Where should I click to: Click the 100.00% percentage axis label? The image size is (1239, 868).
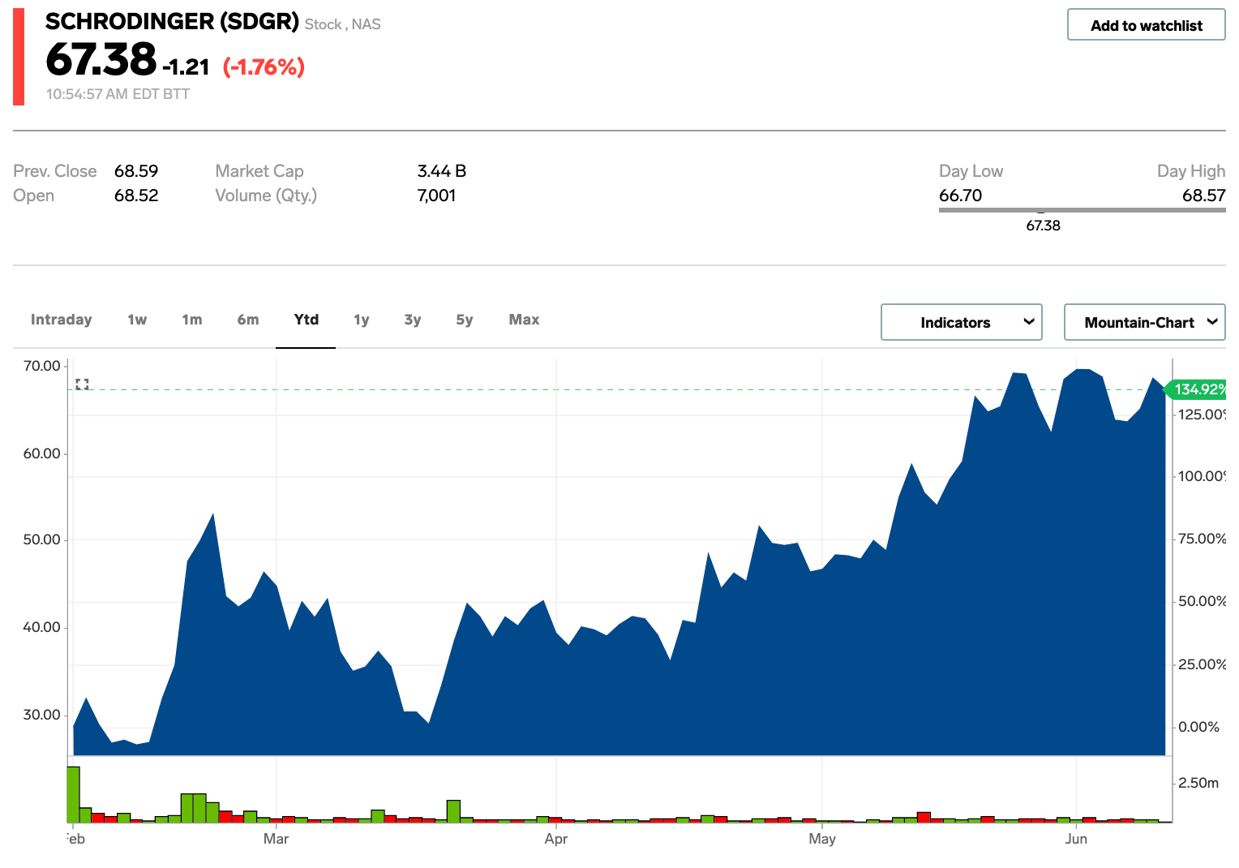pyautogui.click(x=1203, y=476)
